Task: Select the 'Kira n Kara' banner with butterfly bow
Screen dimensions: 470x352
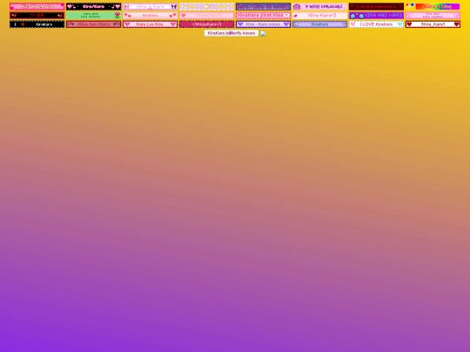Action: point(150,7)
